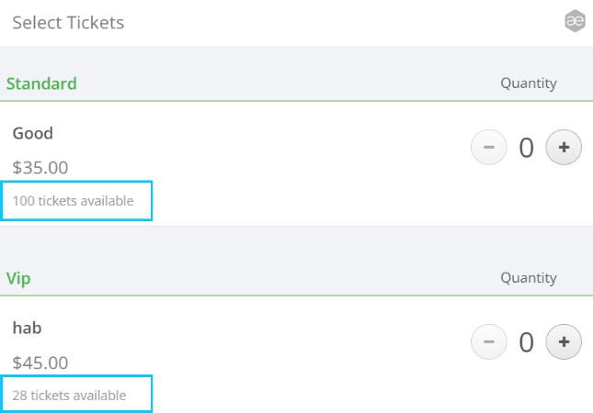Click the ae logo icon in header
This screenshot has width=593, height=413.
pyautogui.click(x=575, y=22)
